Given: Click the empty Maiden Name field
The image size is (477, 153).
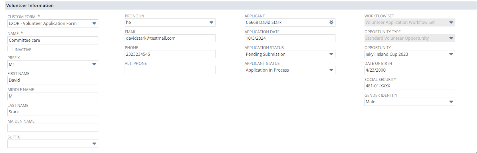Looking at the screenshot, I should (x=53, y=128).
